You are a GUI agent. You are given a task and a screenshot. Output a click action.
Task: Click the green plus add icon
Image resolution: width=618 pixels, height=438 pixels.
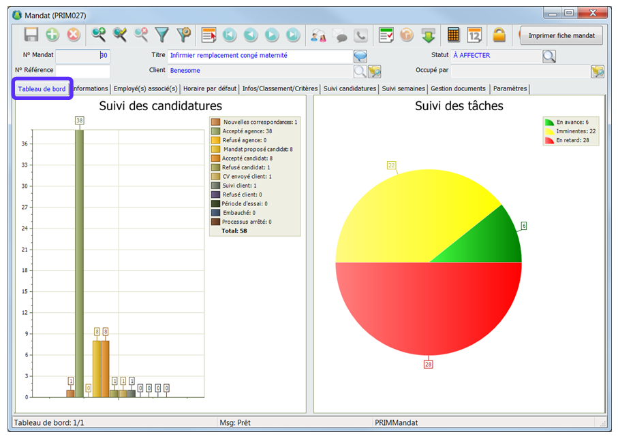point(52,35)
